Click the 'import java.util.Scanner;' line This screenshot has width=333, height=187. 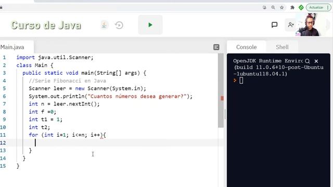coord(55,58)
